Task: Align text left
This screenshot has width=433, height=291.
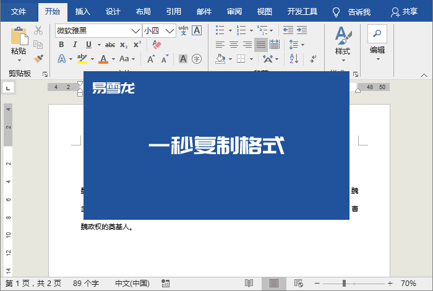Action: tap(220, 45)
